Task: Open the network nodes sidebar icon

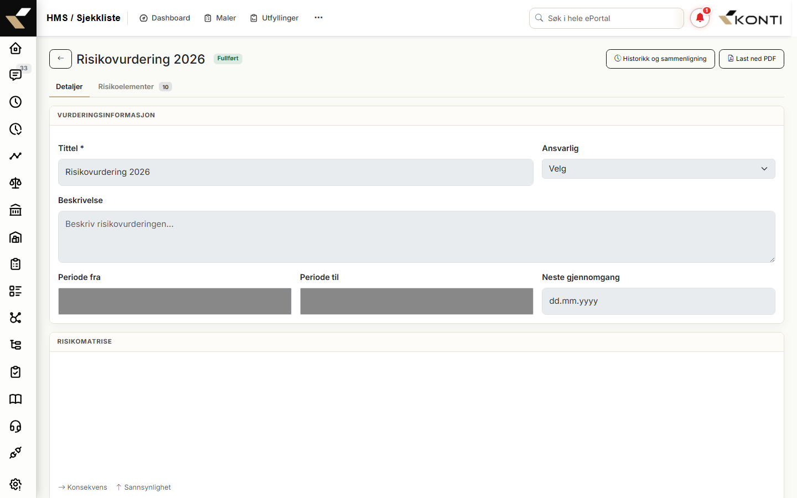Action: pyautogui.click(x=15, y=318)
